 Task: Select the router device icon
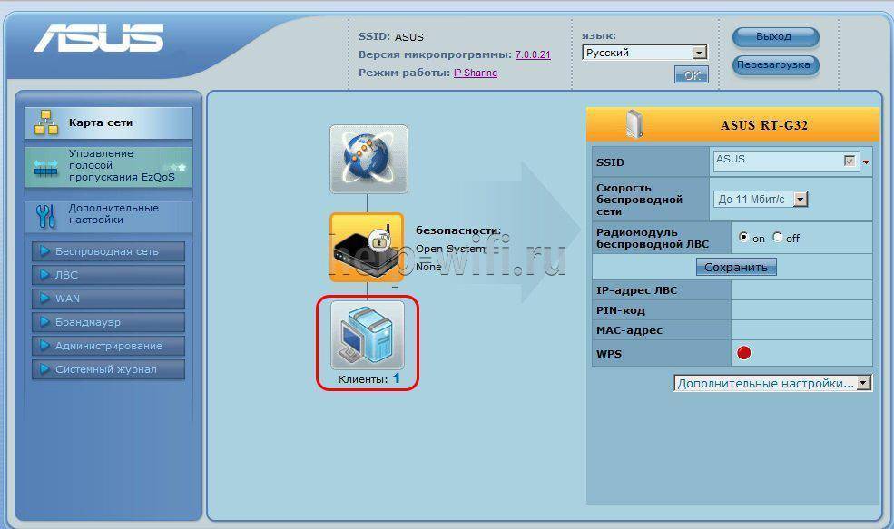tap(366, 248)
